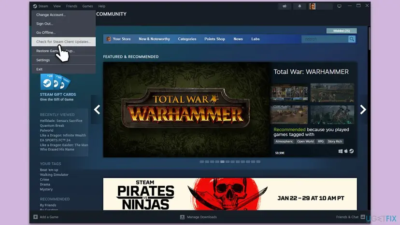Open EA SPORTS FC 24 link
The image size is (400, 225).
55,140
